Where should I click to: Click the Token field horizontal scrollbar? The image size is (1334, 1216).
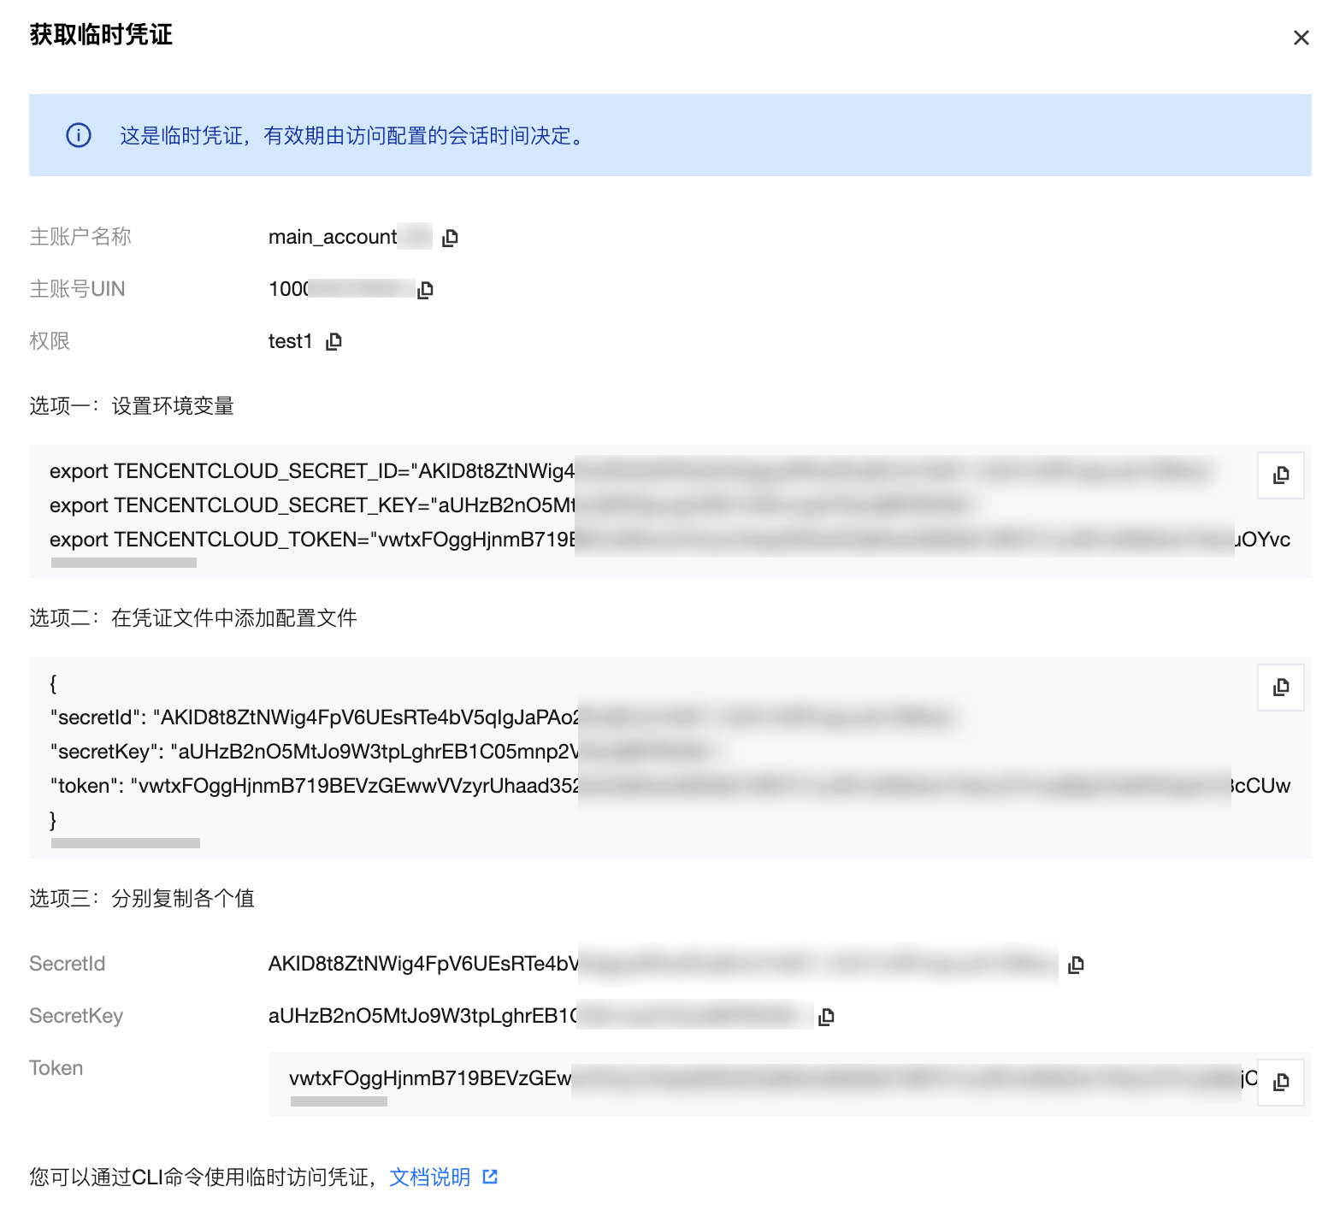click(x=339, y=1101)
